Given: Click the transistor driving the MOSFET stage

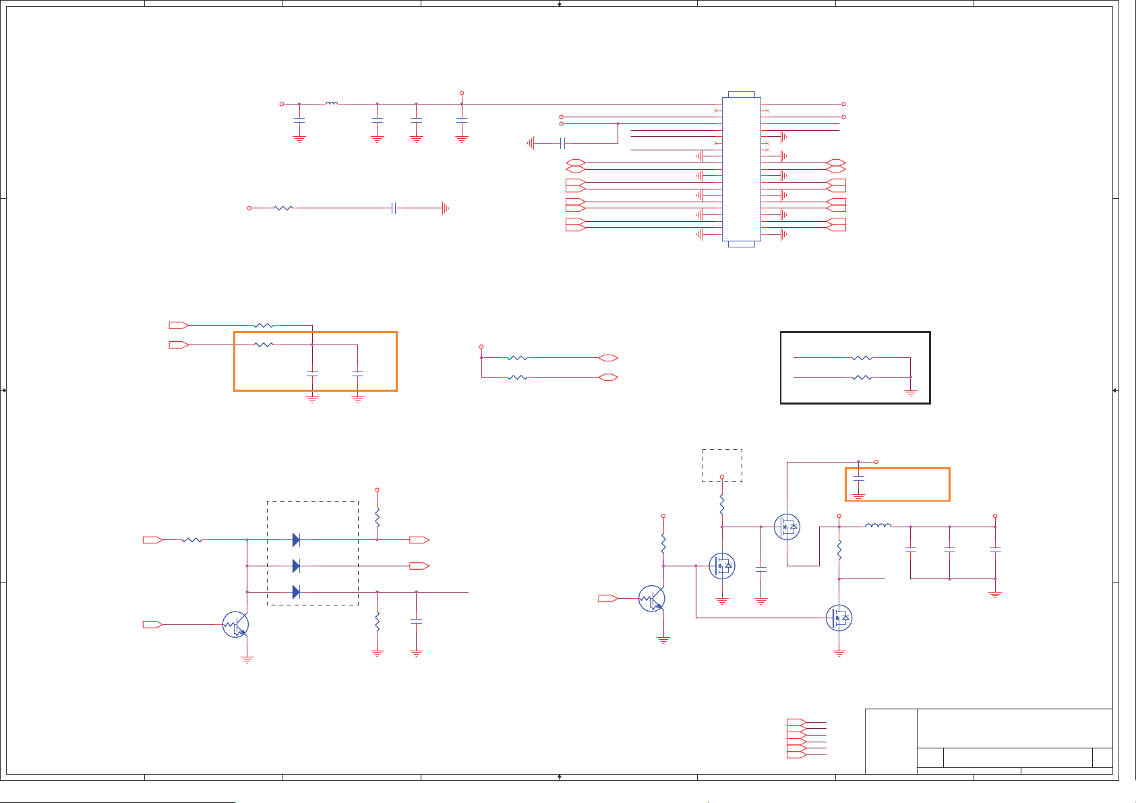Looking at the screenshot, I should pyautogui.click(x=652, y=599).
